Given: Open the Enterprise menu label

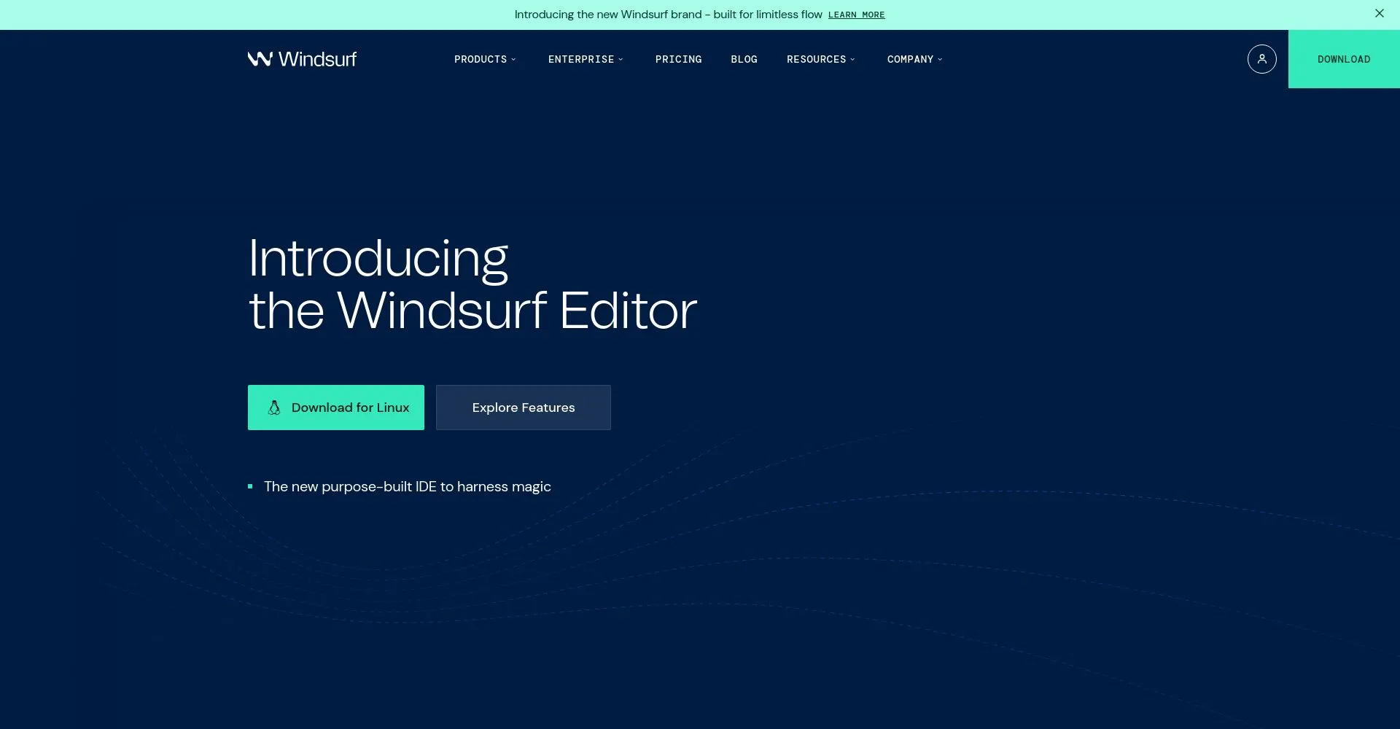Looking at the screenshot, I should tap(581, 59).
